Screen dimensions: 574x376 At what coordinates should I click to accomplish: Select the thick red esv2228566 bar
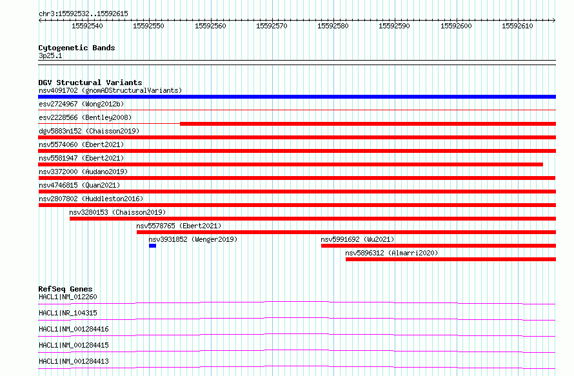pyautogui.click(x=368, y=124)
